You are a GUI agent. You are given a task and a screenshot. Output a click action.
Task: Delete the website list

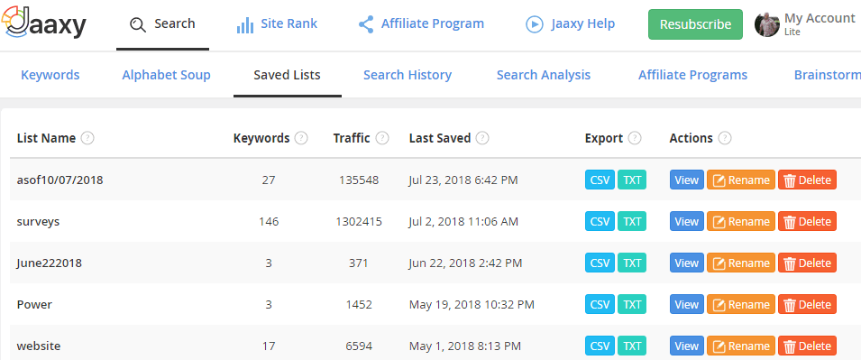[x=807, y=346]
